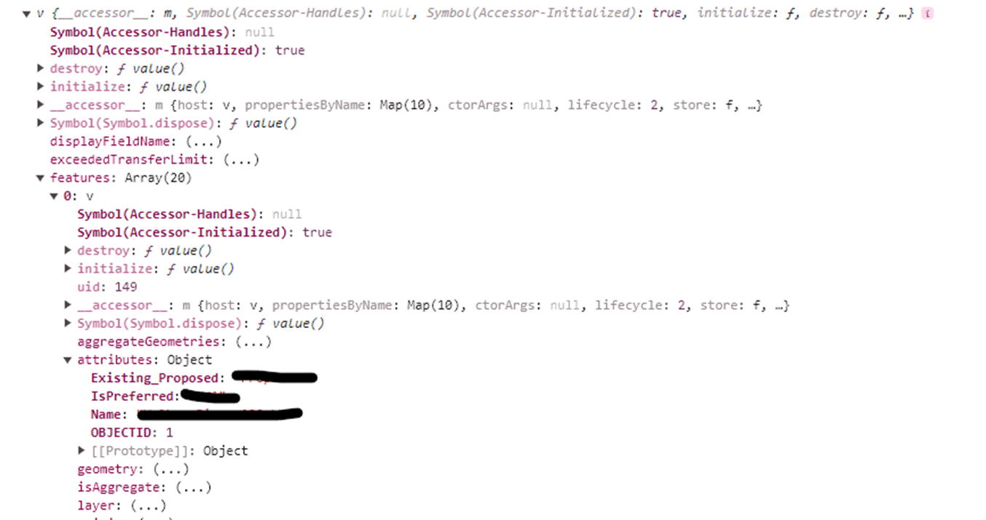Screen dimensions: 986x520
Task: Collapse the attributes Object node
Action: coord(68,359)
